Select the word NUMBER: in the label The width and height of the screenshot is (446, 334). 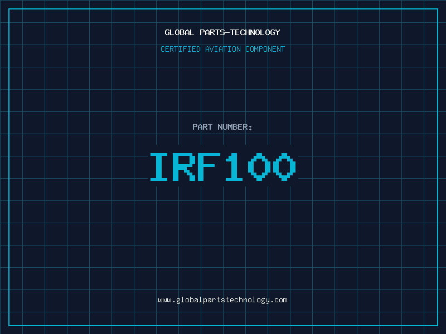pos(235,127)
